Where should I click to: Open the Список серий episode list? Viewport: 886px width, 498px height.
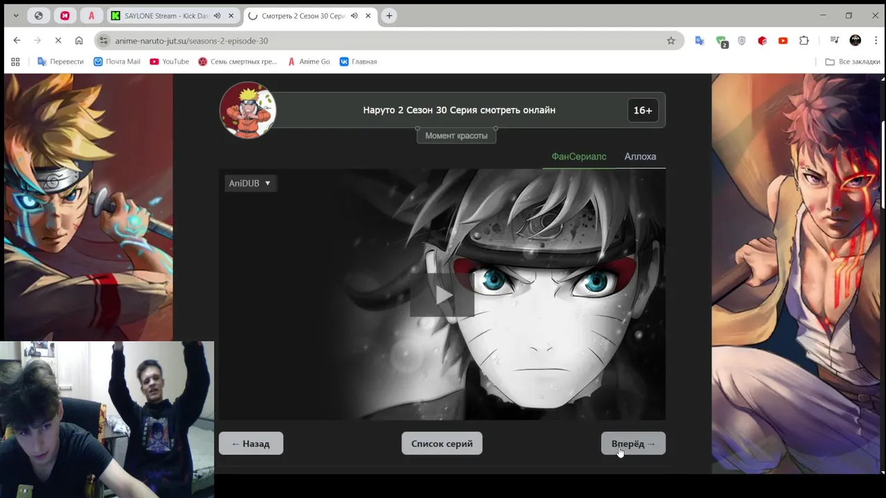tap(442, 443)
